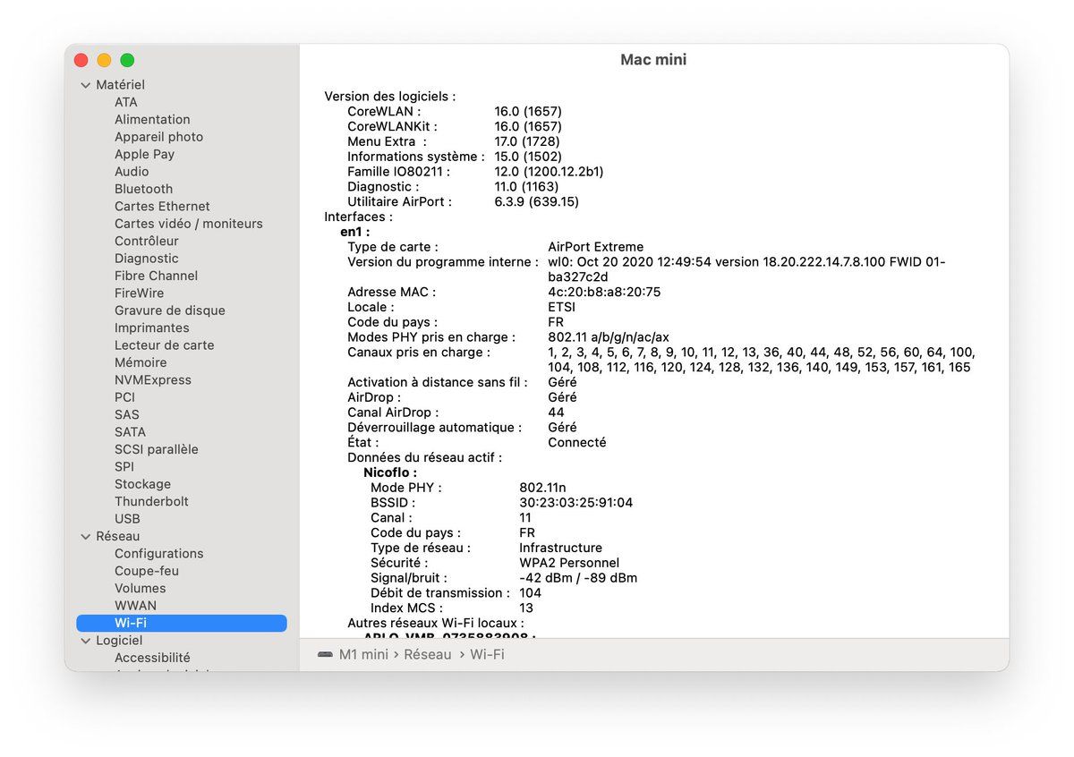Screen dimensions: 1074x757
Task: Choose Mémoire from the sidebar
Action: pyautogui.click(x=141, y=362)
